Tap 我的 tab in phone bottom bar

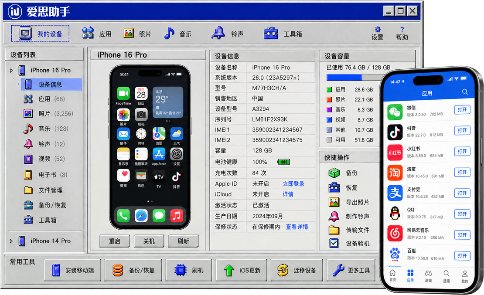click(464, 277)
